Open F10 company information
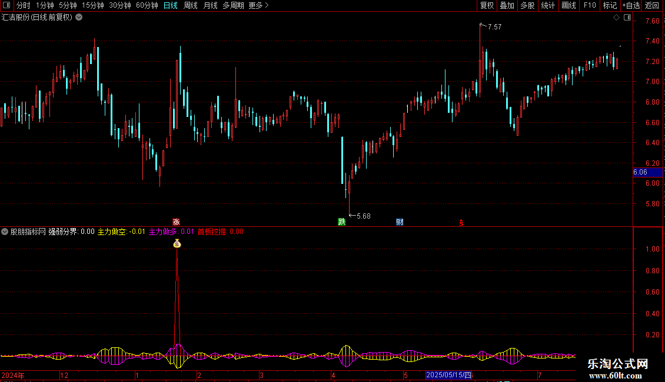Screen dimensions: 665x382 pos(590,5)
